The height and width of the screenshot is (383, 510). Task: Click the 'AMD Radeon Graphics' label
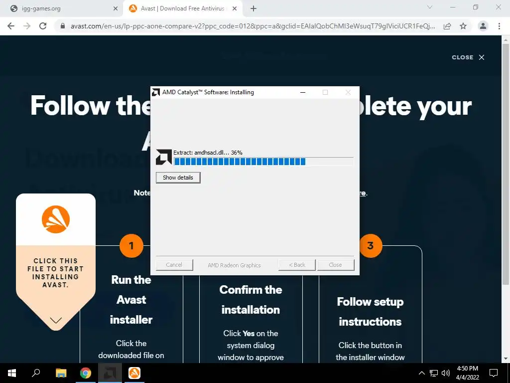(234, 265)
